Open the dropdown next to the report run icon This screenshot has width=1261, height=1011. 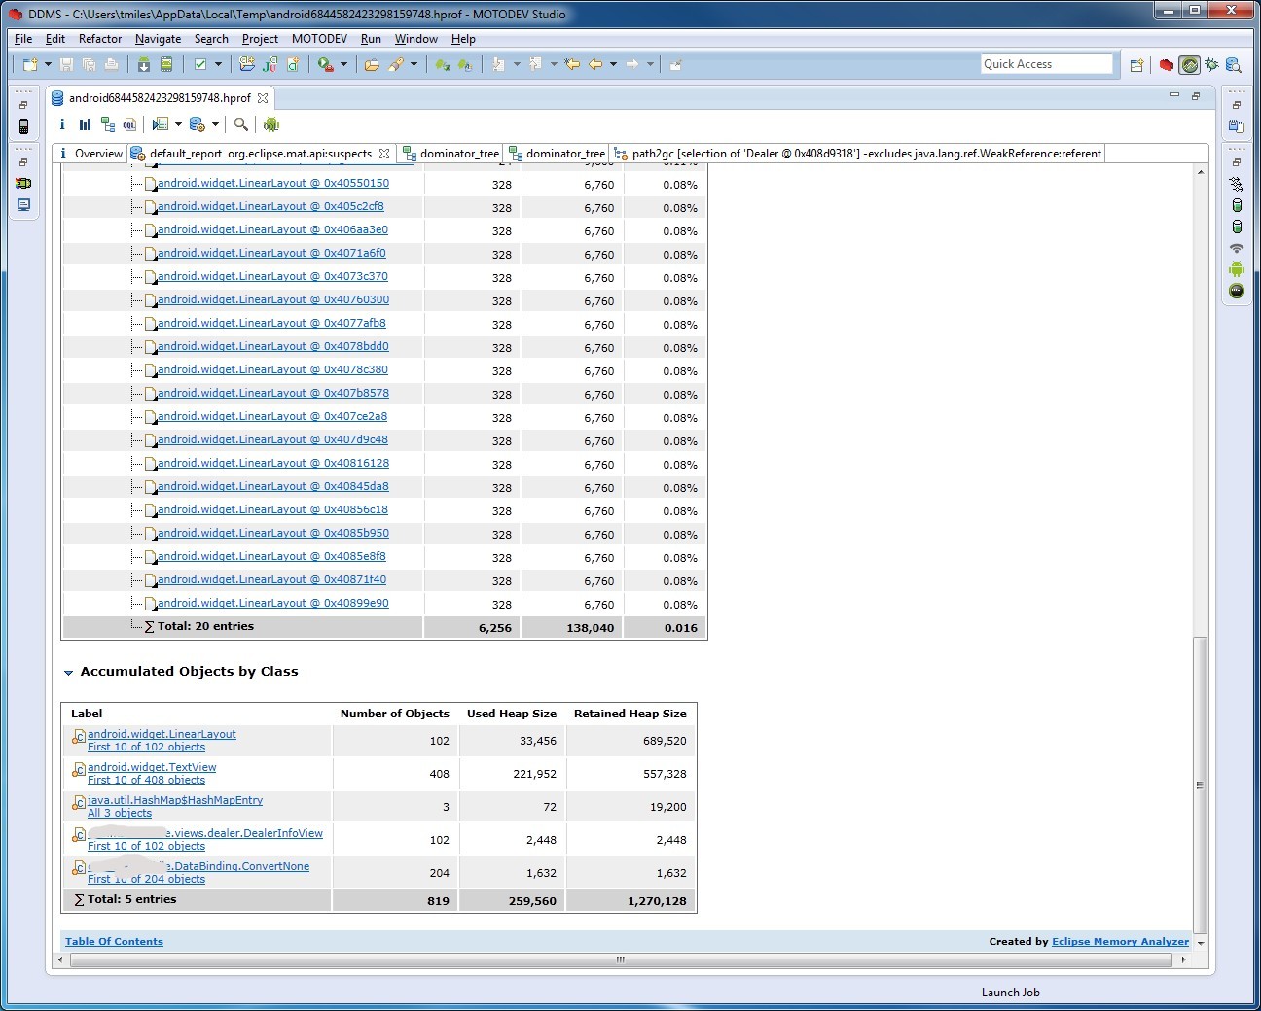pyautogui.click(x=179, y=124)
